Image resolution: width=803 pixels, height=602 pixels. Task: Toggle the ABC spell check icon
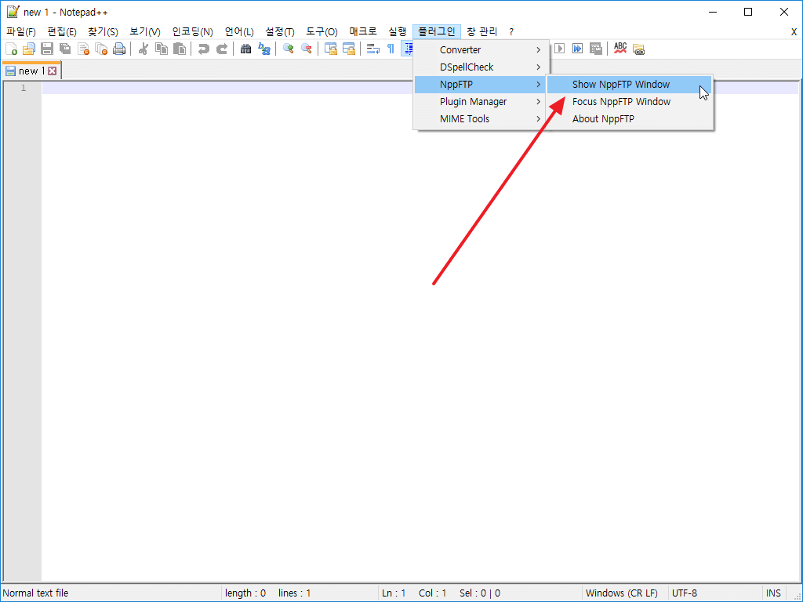click(620, 49)
